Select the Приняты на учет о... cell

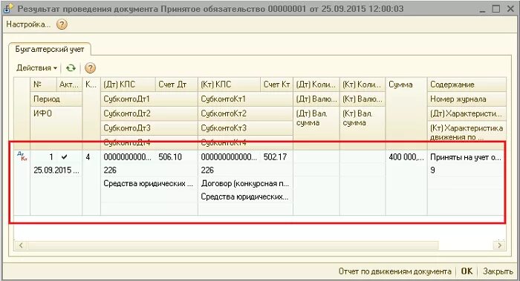[x=466, y=157]
